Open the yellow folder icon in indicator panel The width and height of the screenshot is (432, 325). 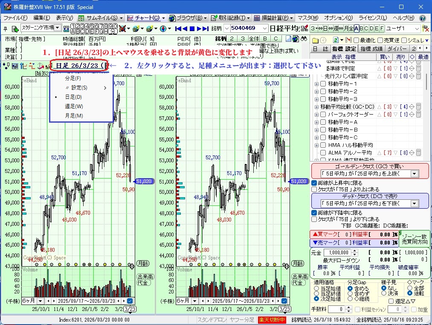point(315,40)
